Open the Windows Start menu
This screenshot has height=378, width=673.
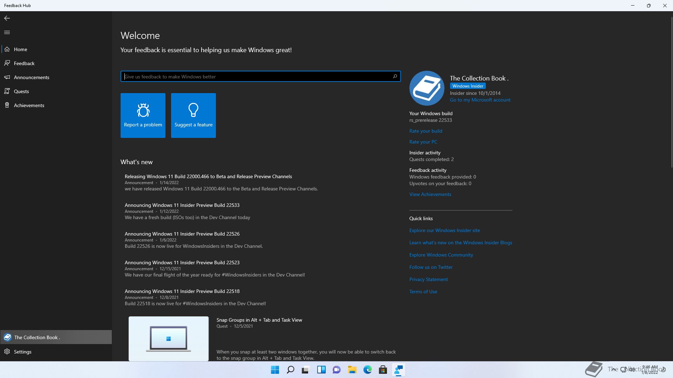pyautogui.click(x=275, y=370)
